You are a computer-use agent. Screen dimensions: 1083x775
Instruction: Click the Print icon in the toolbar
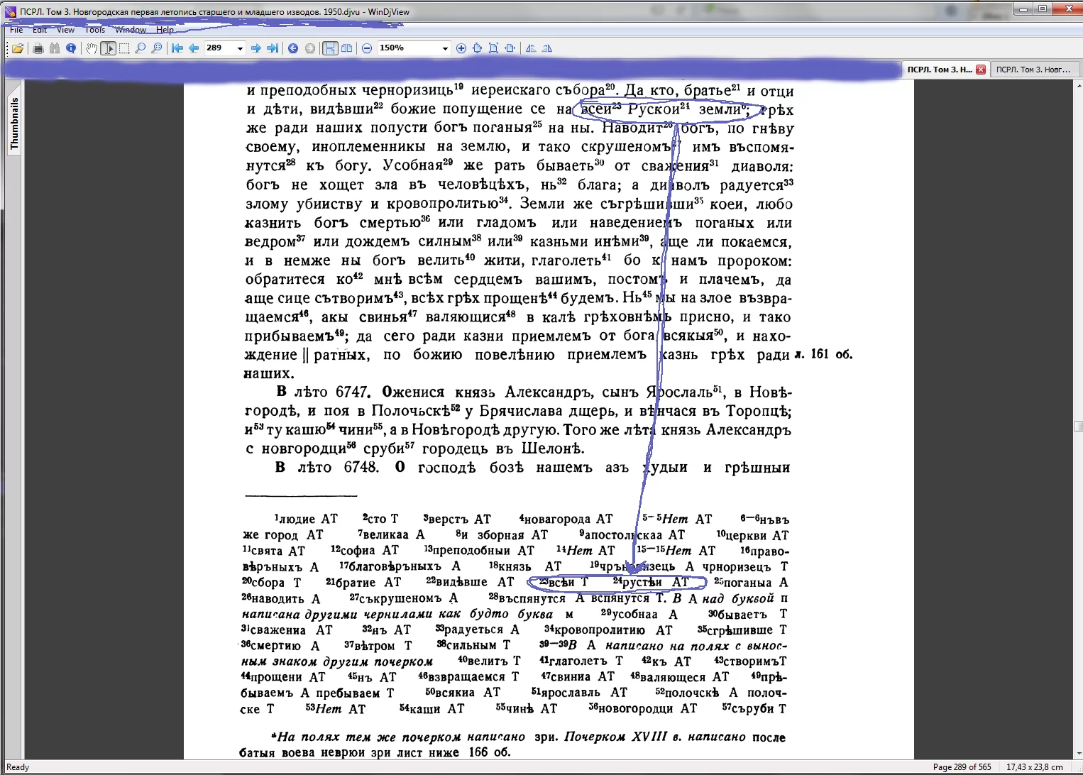click(38, 48)
